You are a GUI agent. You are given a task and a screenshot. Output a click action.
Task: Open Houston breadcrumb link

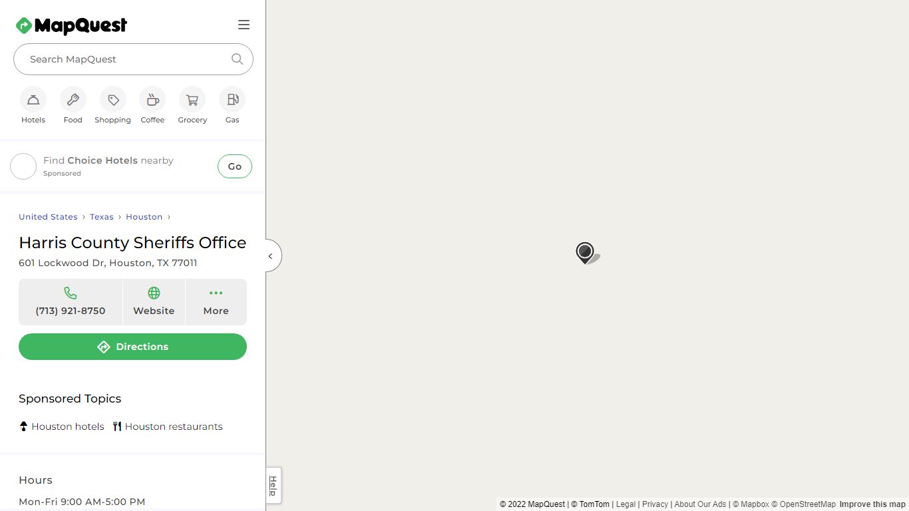tap(144, 217)
